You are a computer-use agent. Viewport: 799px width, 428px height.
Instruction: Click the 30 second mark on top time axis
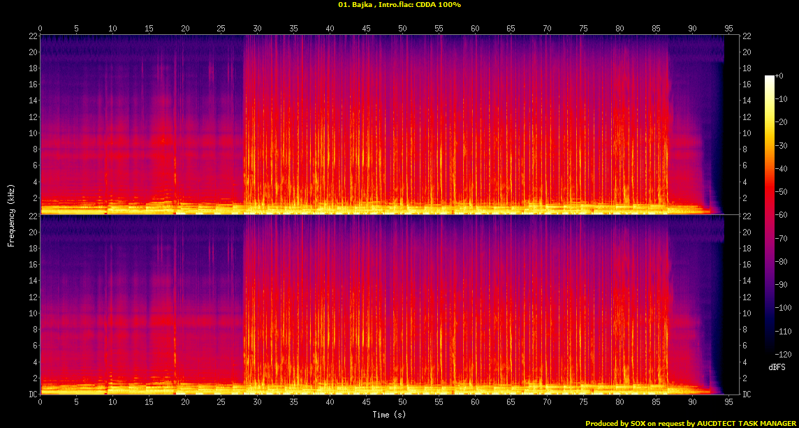pos(257,29)
